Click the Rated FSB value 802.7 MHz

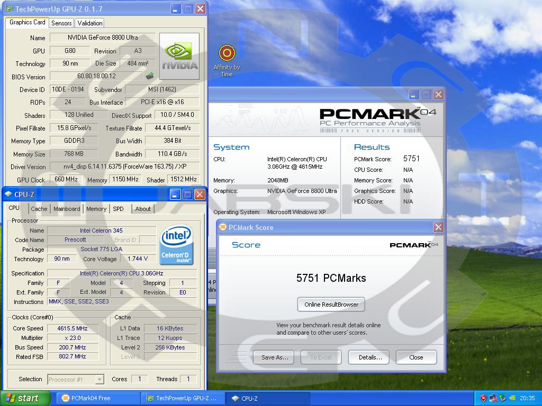[x=73, y=356]
